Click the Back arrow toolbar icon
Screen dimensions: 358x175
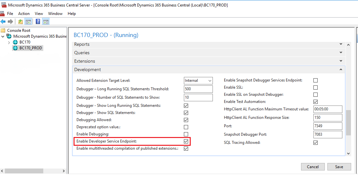3,22
